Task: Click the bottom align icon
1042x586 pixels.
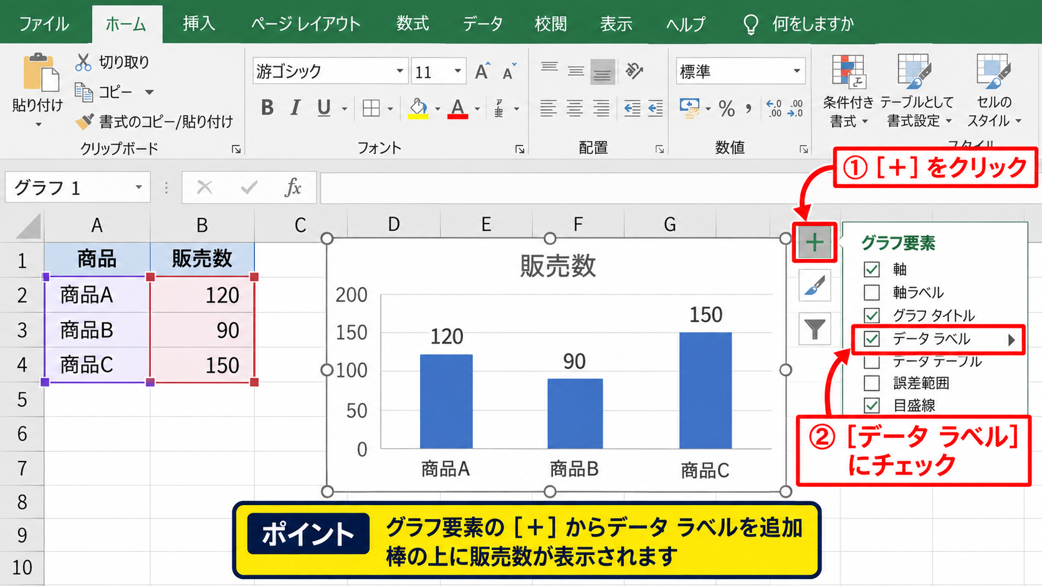Action: click(x=602, y=72)
